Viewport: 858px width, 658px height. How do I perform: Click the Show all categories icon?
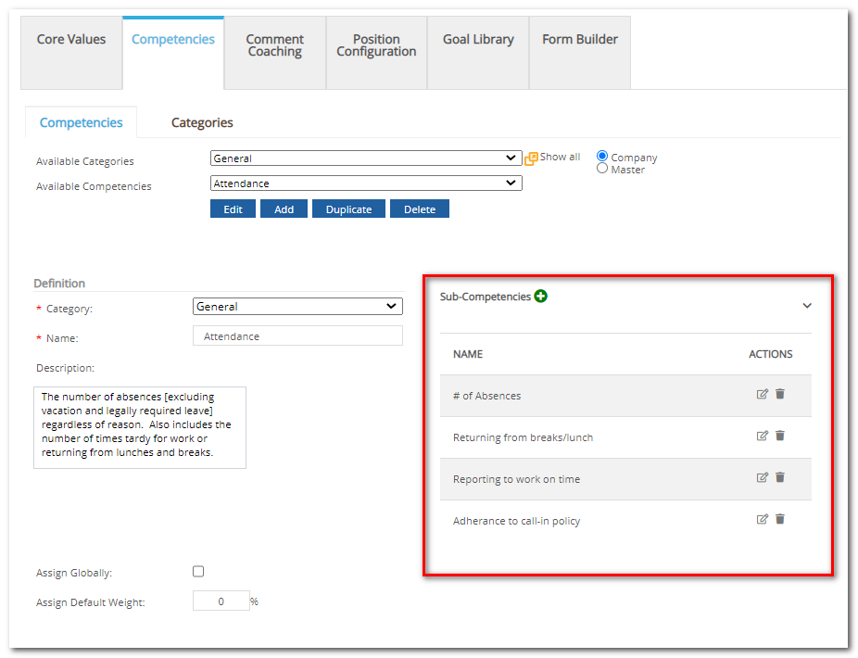pyautogui.click(x=532, y=158)
